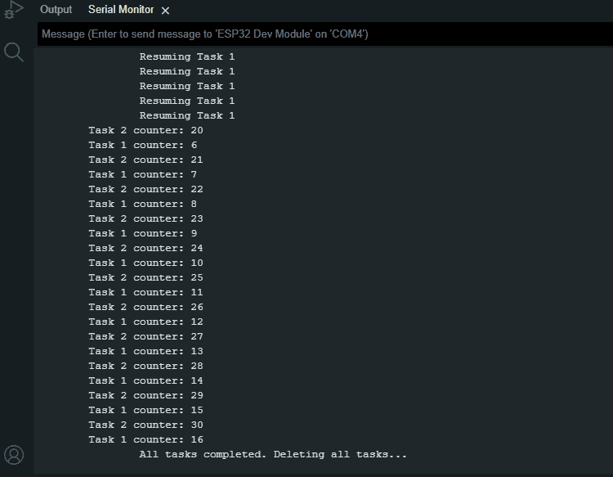Open the account profile icon
This screenshot has width=613, height=477.
[x=14, y=455]
